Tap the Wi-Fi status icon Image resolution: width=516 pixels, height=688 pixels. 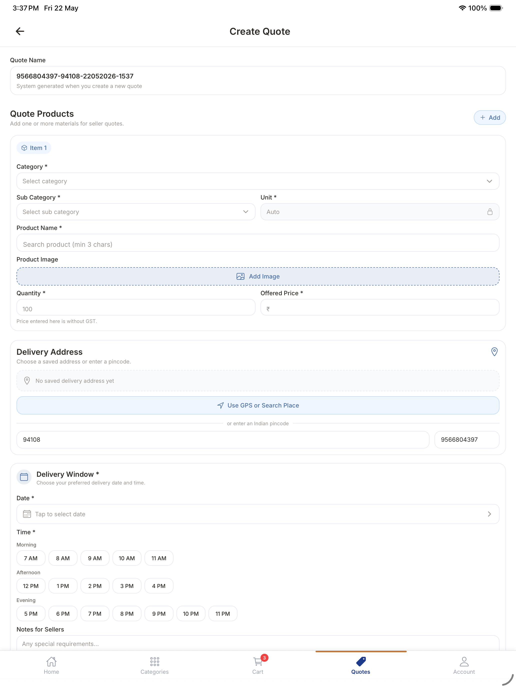[462, 8]
